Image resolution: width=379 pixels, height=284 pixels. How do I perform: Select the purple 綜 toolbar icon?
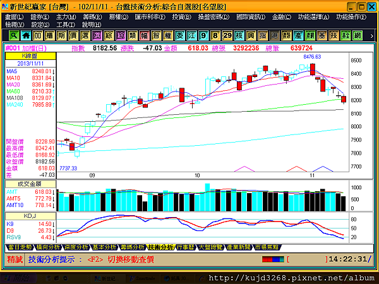(x=121, y=36)
